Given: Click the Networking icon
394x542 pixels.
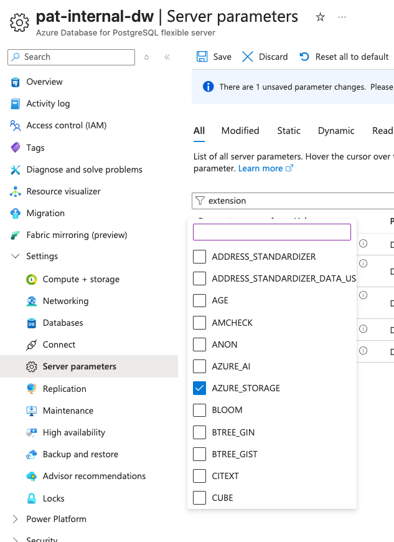Looking at the screenshot, I should (31, 301).
